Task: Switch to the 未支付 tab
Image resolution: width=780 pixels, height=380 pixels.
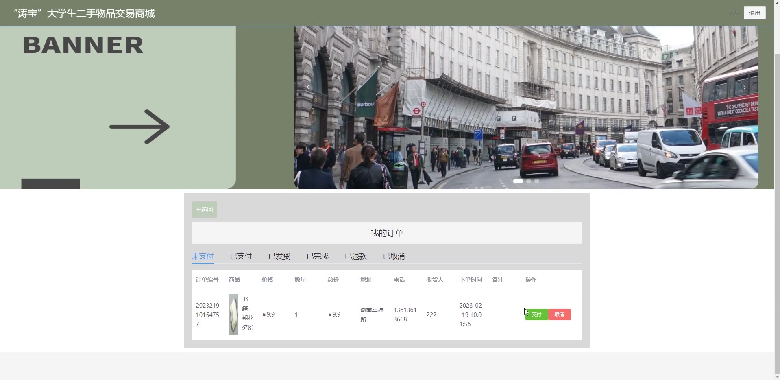Action: [203, 256]
